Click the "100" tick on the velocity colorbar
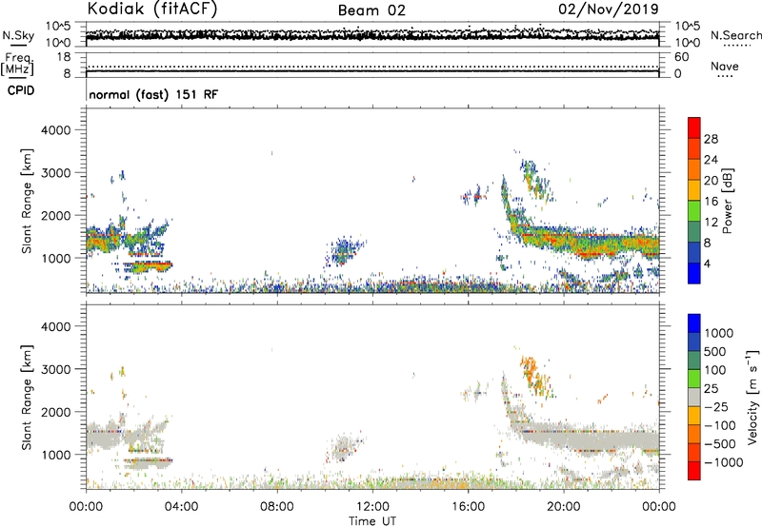The width and height of the screenshot is (762, 527). [x=715, y=370]
